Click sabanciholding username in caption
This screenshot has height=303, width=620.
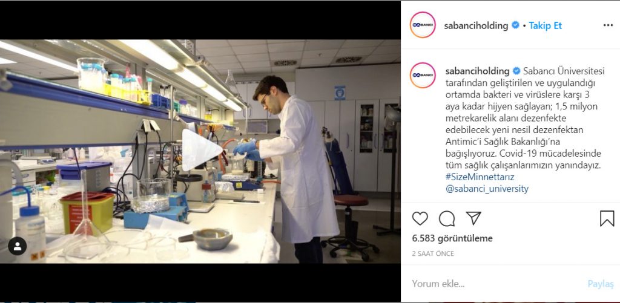(477, 71)
